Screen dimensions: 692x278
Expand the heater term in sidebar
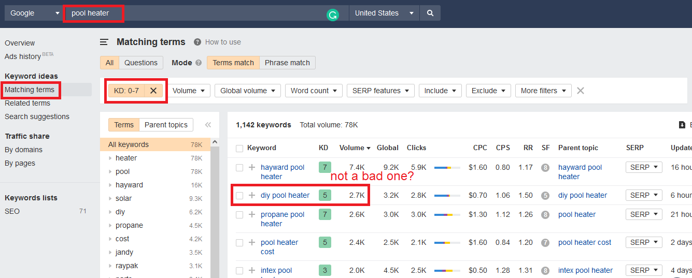point(110,158)
